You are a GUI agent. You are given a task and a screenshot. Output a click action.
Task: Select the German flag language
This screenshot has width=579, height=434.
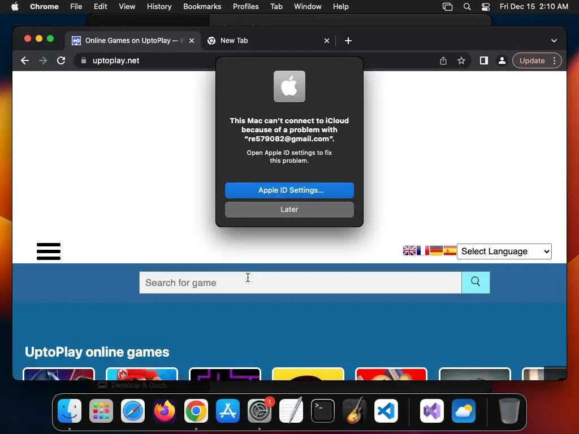click(437, 250)
